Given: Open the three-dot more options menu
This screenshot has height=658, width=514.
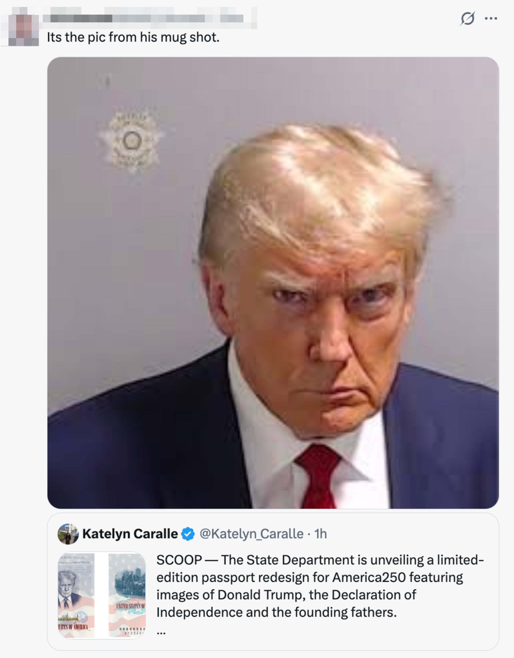Looking at the screenshot, I should click(x=491, y=18).
